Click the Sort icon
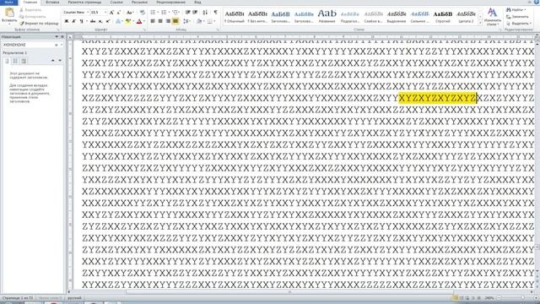This screenshot has height=304, width=540. 205,13
